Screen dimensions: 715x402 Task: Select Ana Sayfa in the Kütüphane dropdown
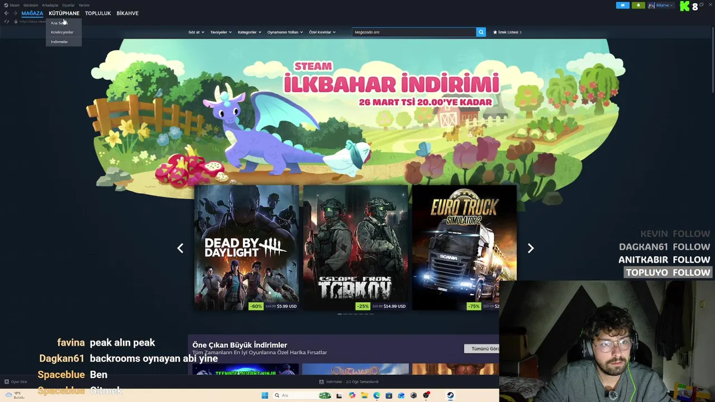64,23
